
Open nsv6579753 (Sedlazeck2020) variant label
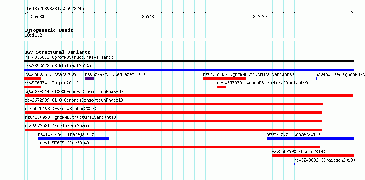click(x=117, y=74)
